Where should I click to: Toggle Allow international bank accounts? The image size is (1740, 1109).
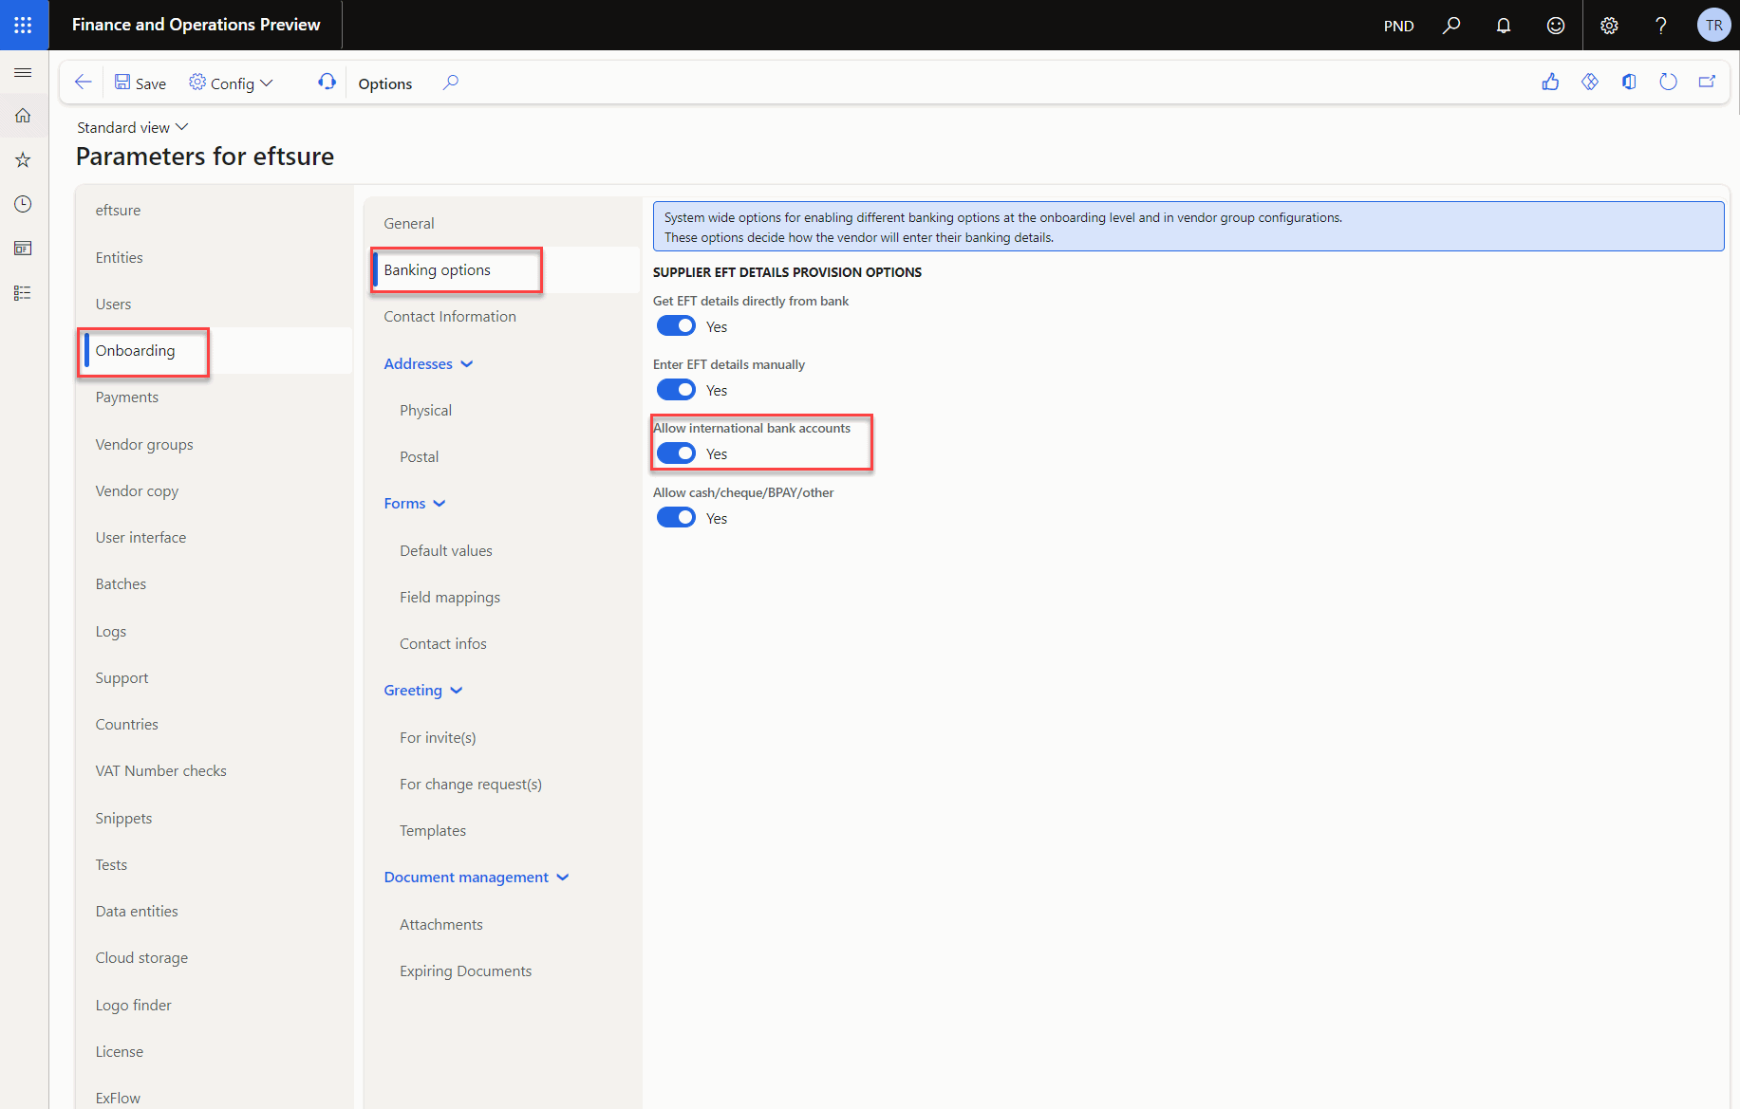(676, 453)
